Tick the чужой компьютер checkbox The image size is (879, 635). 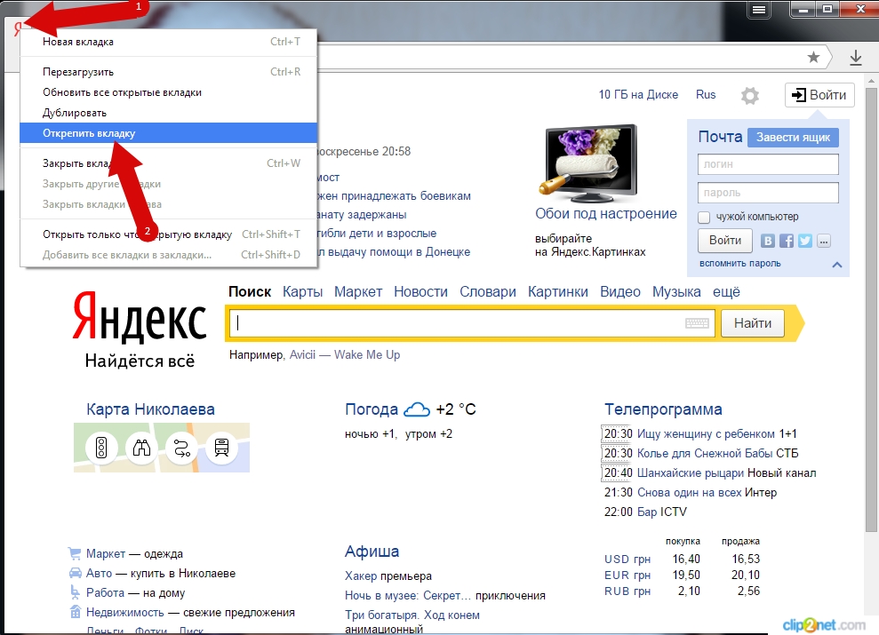click(704, 218)
